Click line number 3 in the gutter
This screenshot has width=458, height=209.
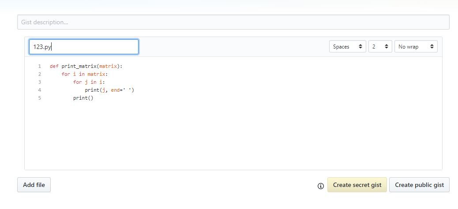pyautogui.click(x=39, y=82)
